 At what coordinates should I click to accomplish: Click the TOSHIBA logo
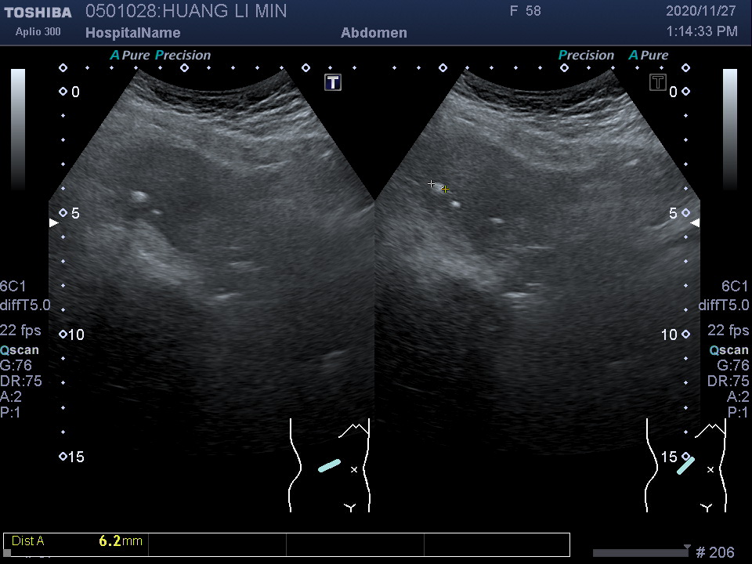click(37, 13)
